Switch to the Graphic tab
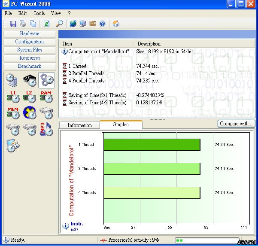 [121, 125]
